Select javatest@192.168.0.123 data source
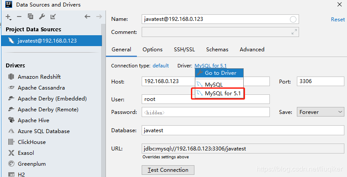This screenshot has width=347, height=177. 47,40
